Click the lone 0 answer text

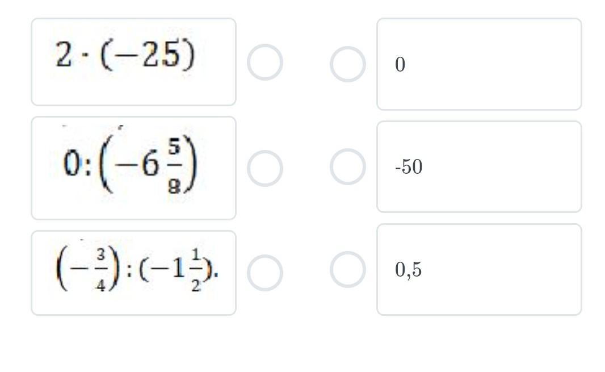click(x=400, y=64)
